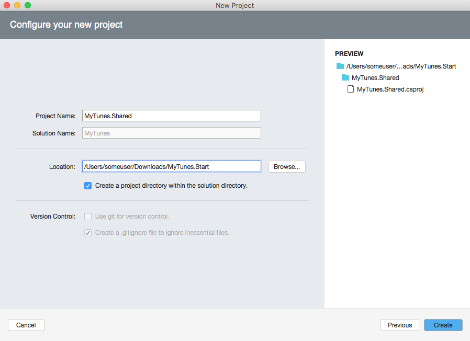Click the Location path input field
Screen dimensions: 470x341
tap(172, 167)
